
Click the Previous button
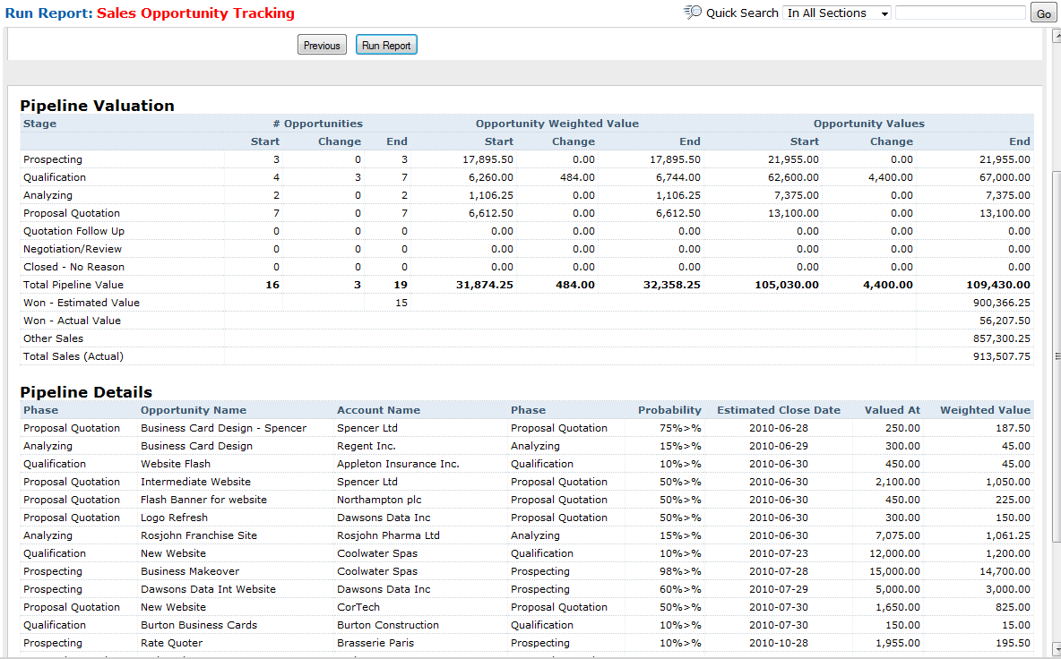[322, 46]
